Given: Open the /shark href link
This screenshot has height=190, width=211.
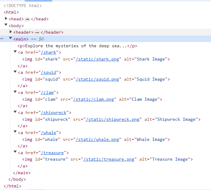Looking at the screenshot, I should [x=49, y=52].
